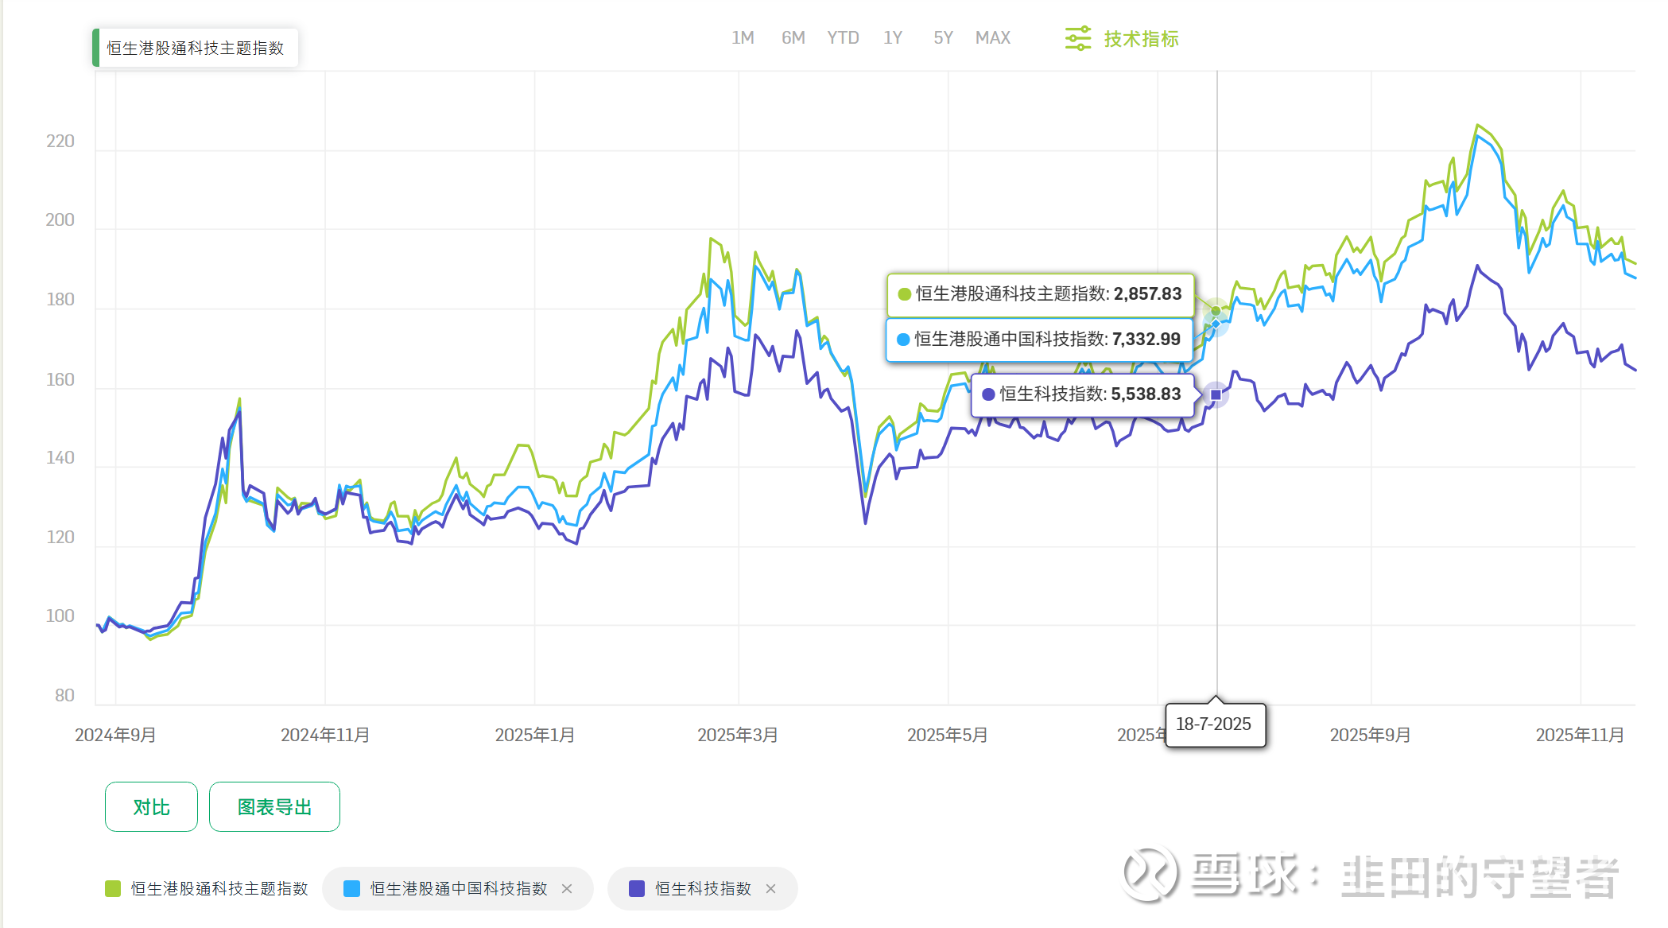1668x928 pixels.
Task: Toggle the 恒生港股通科技主题指数 legend label
Action: pos(219,889)
